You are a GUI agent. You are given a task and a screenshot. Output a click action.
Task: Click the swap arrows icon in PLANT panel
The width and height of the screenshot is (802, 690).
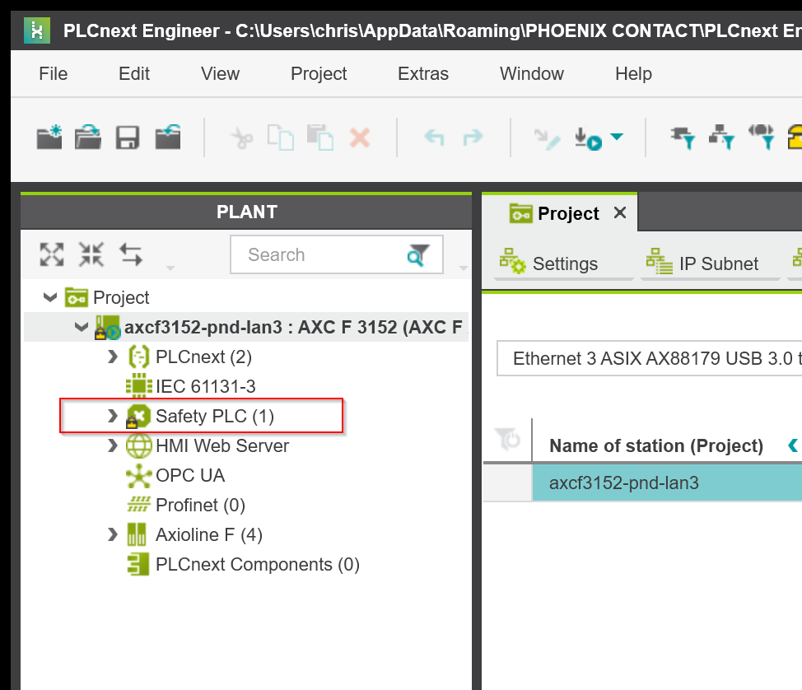[130, 254]
